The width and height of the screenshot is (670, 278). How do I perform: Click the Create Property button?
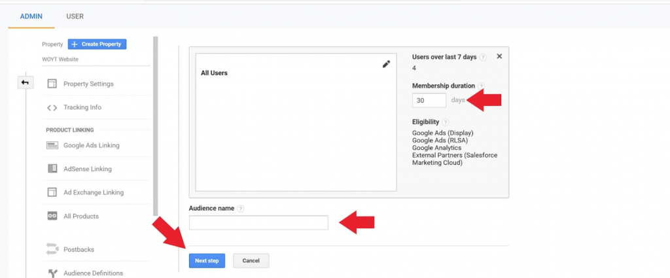[97, 44]
